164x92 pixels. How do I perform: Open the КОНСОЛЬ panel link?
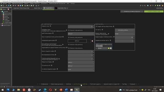click(159, 8)
